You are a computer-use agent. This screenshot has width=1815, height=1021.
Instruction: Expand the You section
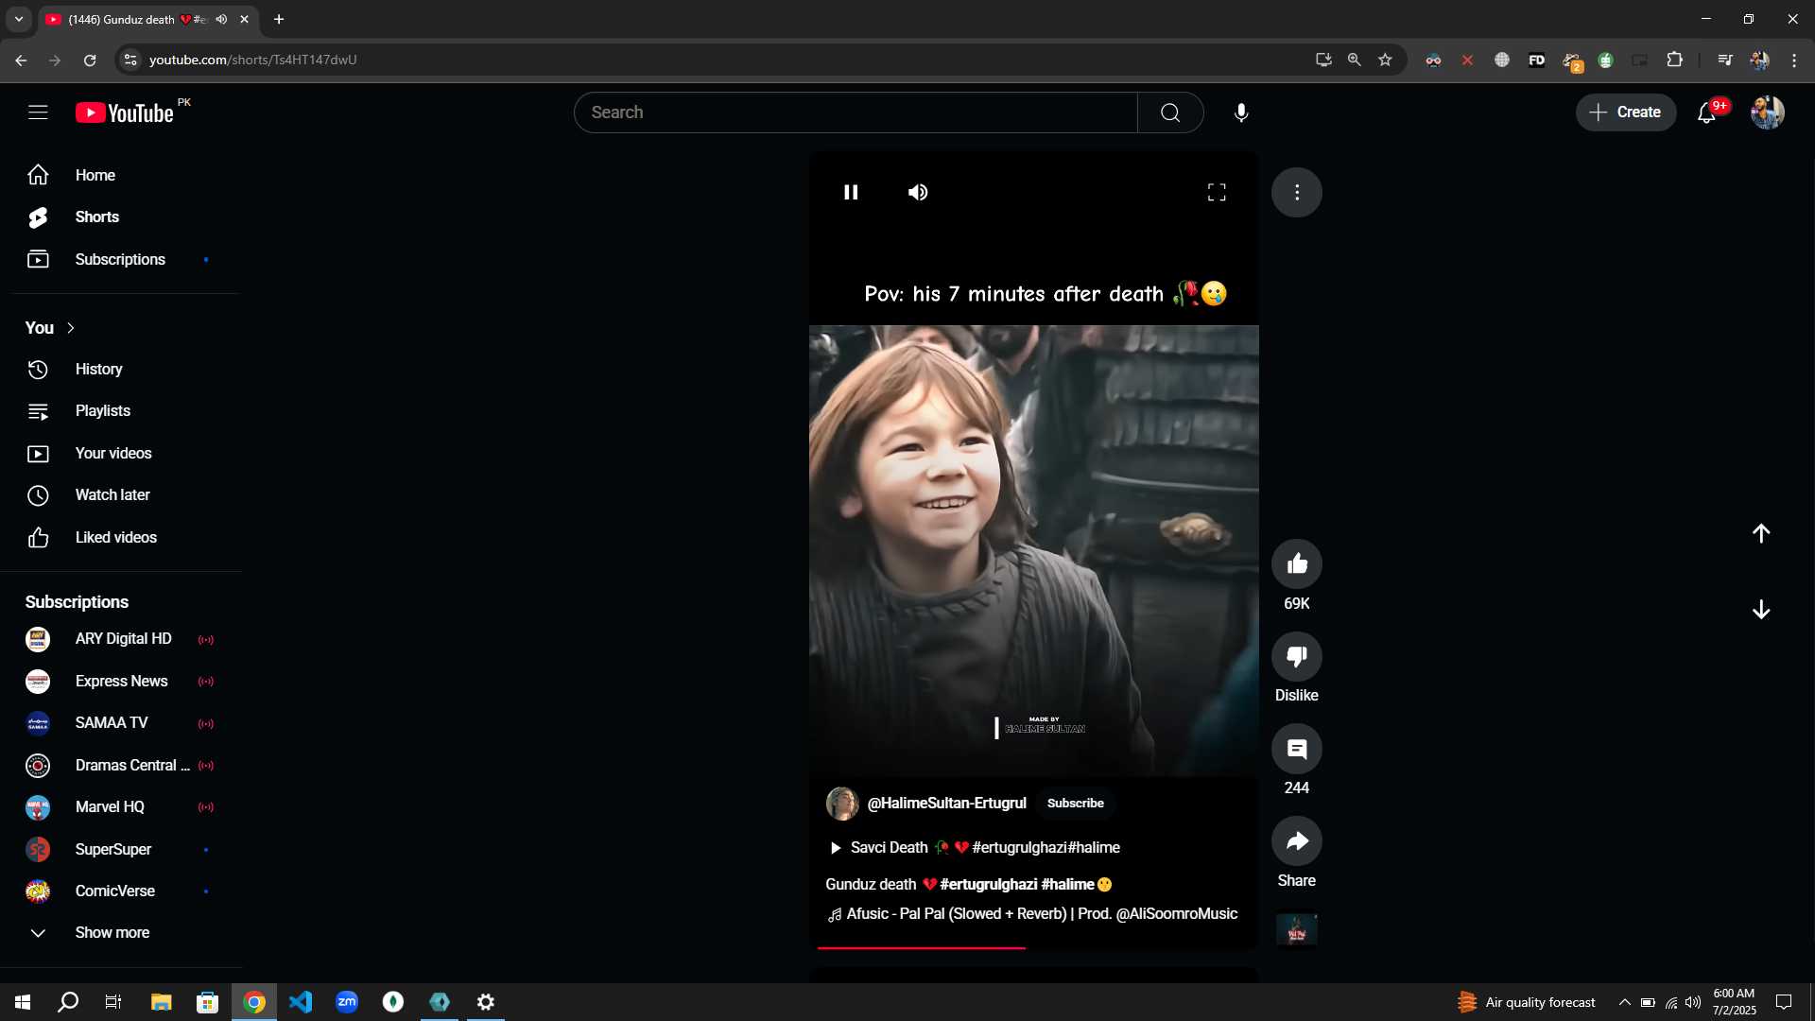point(51,327)
